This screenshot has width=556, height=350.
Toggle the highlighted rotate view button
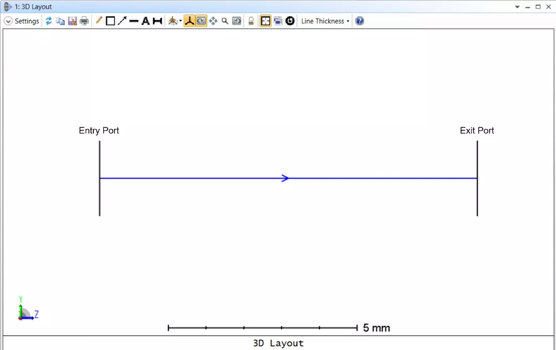coord(201,21)
